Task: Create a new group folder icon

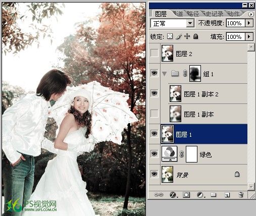Action: [x=214, y=195]
